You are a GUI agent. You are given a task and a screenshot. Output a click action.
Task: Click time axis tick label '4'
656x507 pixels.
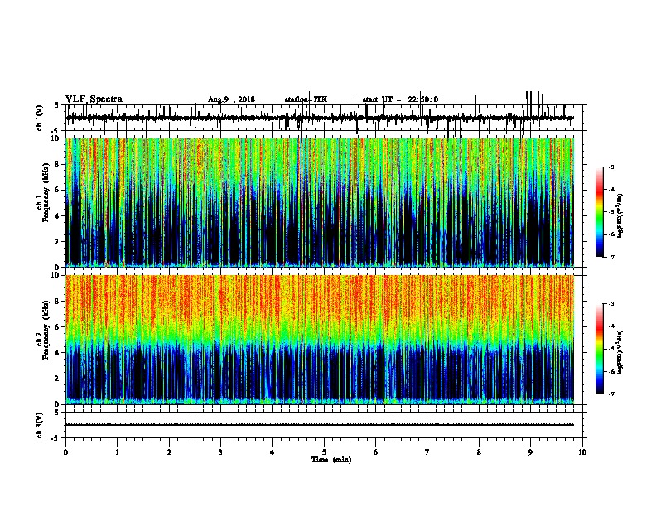[273, 452]
